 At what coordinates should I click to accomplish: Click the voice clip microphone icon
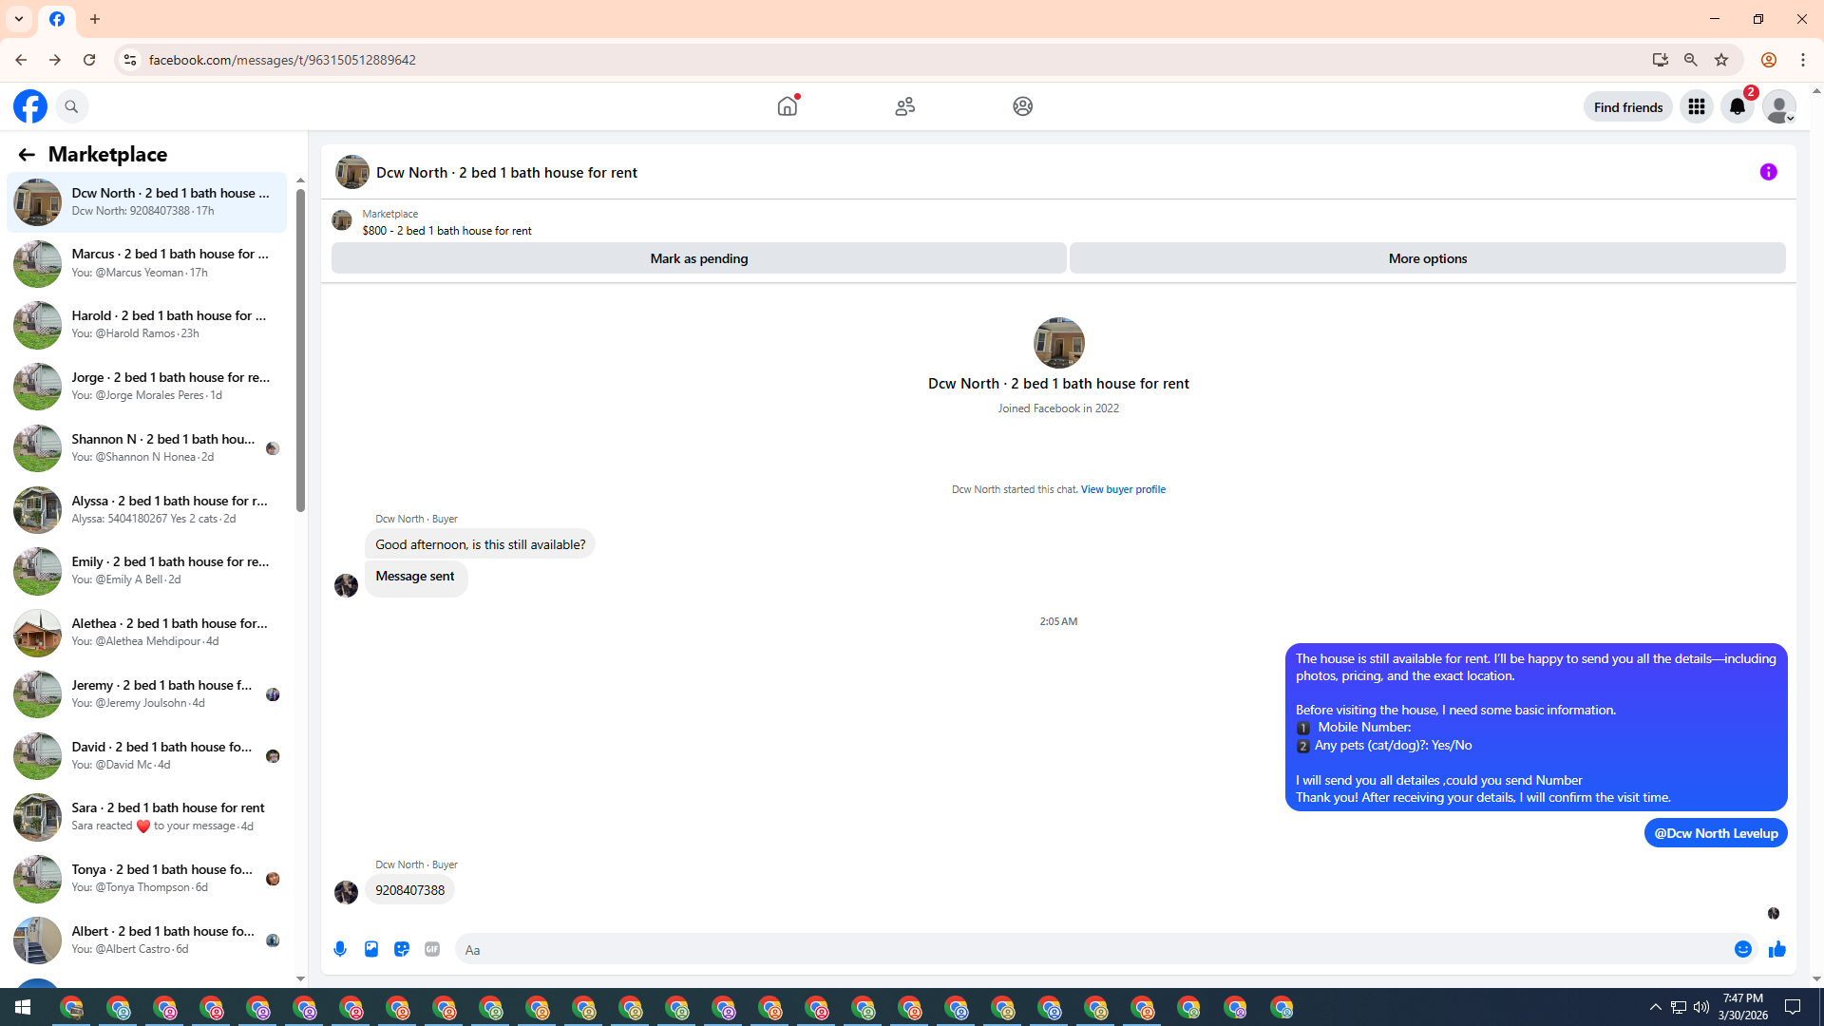click(340, 949)
